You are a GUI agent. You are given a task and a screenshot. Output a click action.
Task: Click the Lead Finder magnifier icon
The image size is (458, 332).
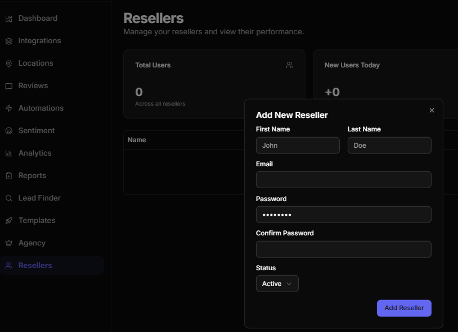pyautogui.click(x=8, y=198)
